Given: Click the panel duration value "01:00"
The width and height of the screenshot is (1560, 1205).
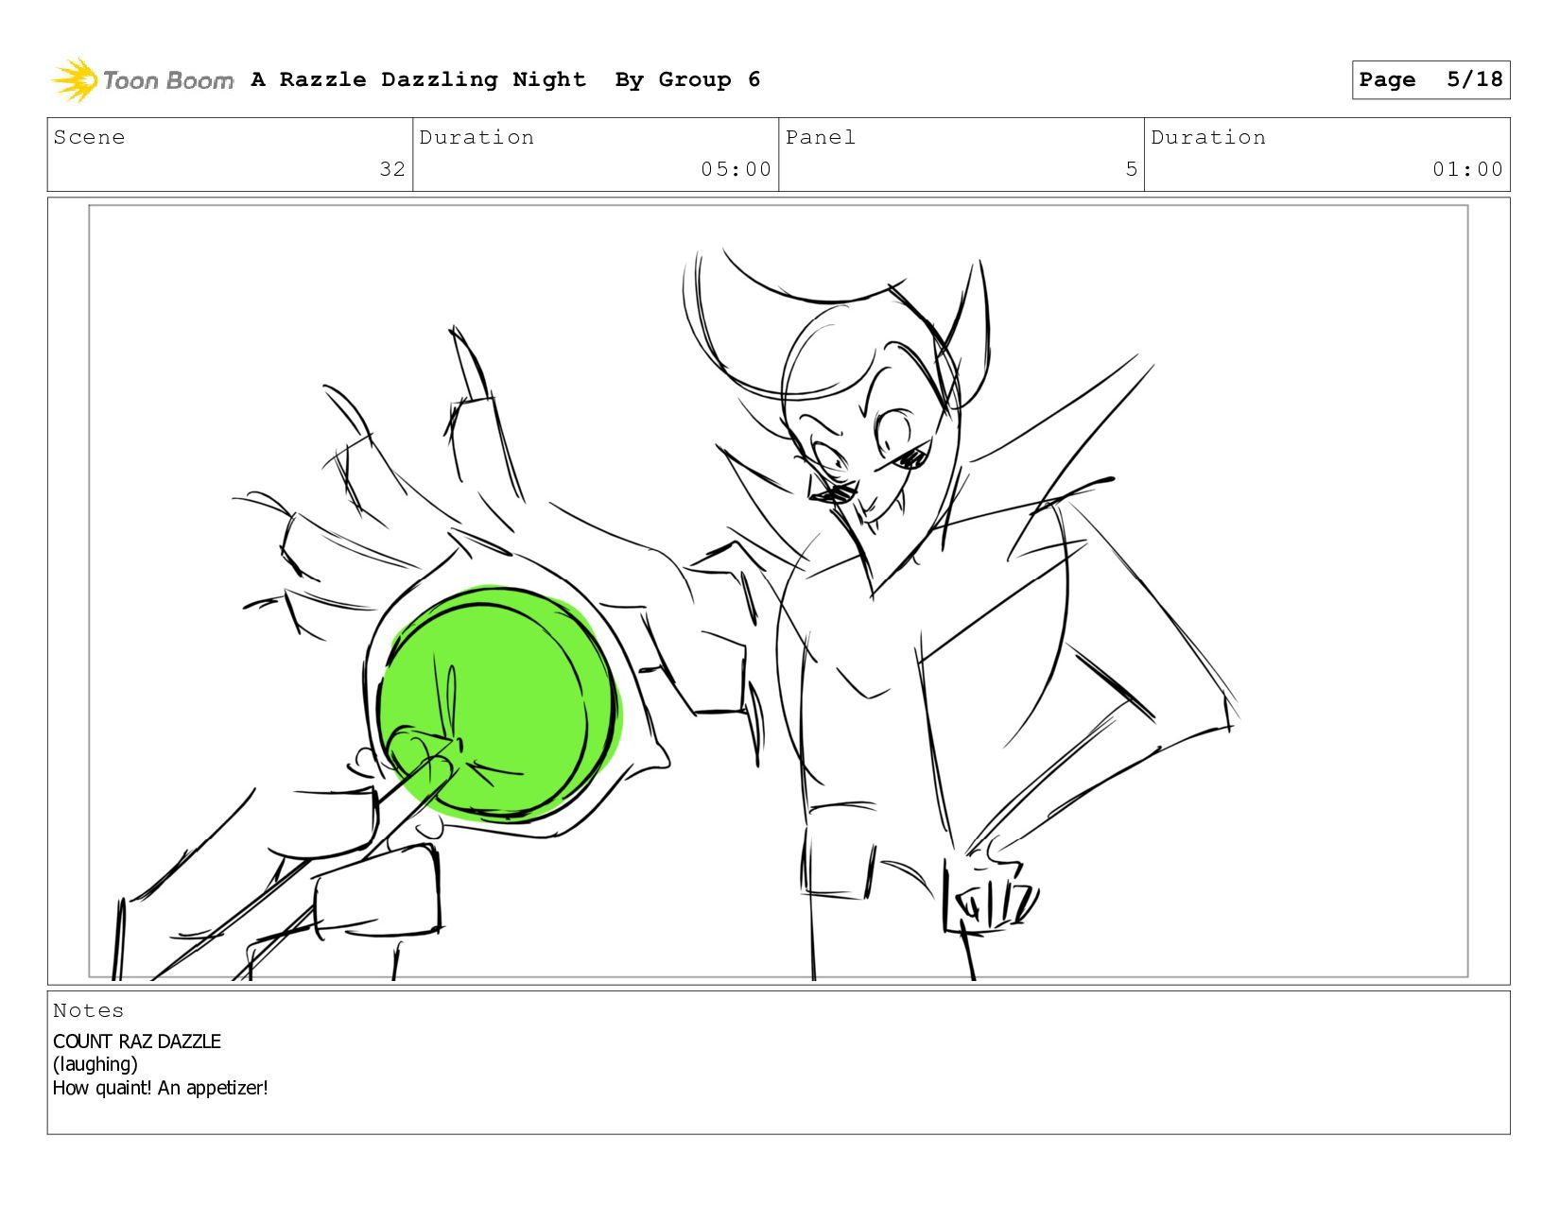Looking at the screenshot, I should 1467,169.
